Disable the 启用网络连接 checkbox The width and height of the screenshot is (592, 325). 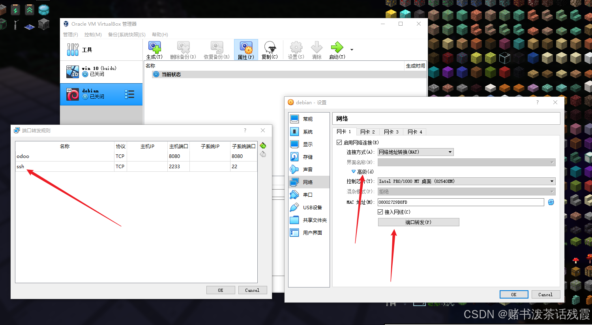pos(339,142)
